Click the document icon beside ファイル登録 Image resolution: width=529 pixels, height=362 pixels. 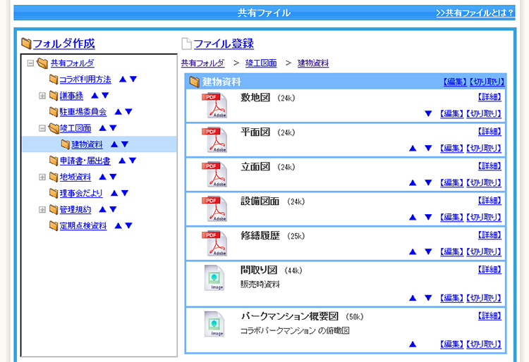click(186, 44)
